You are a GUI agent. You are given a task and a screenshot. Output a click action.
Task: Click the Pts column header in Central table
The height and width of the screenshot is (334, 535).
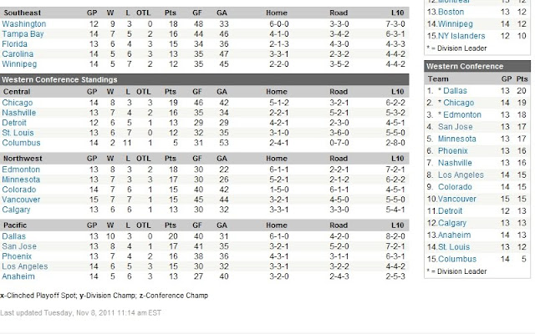[x=170, y=91]
